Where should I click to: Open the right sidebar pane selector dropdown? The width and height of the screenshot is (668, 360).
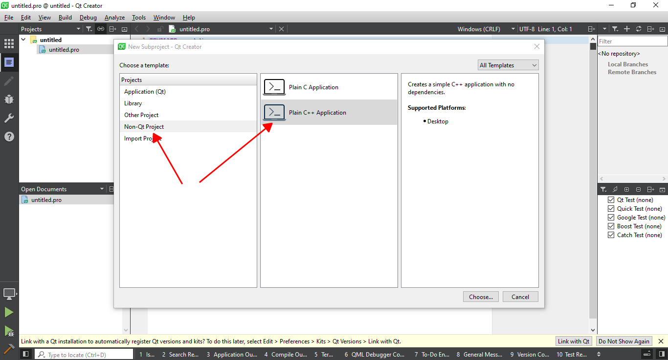pyautogui.click(x=604, y=29)
